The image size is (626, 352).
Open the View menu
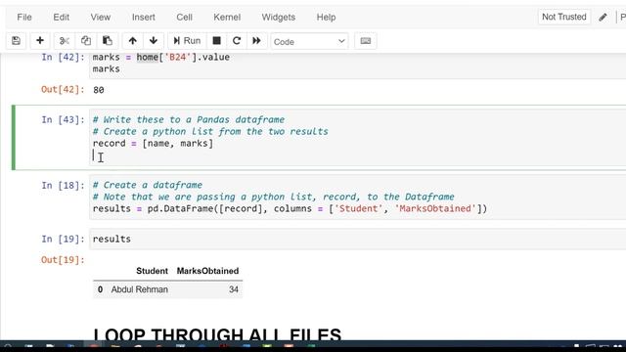(x=100, y=18)
